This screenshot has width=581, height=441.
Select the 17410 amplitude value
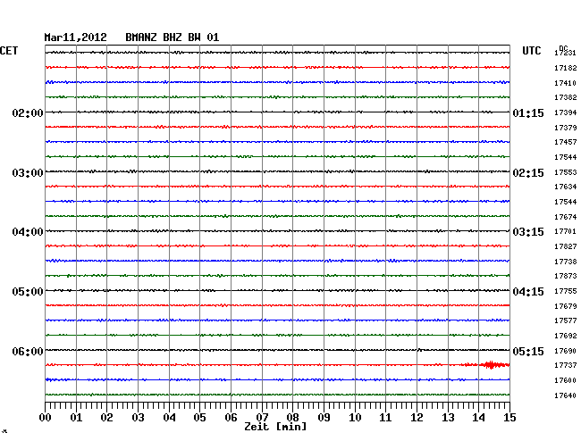point(566,83)
